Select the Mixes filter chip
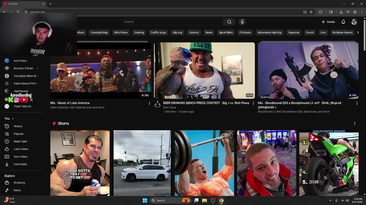The width and height of the screenshot is (366, 205). click(81, 32)
